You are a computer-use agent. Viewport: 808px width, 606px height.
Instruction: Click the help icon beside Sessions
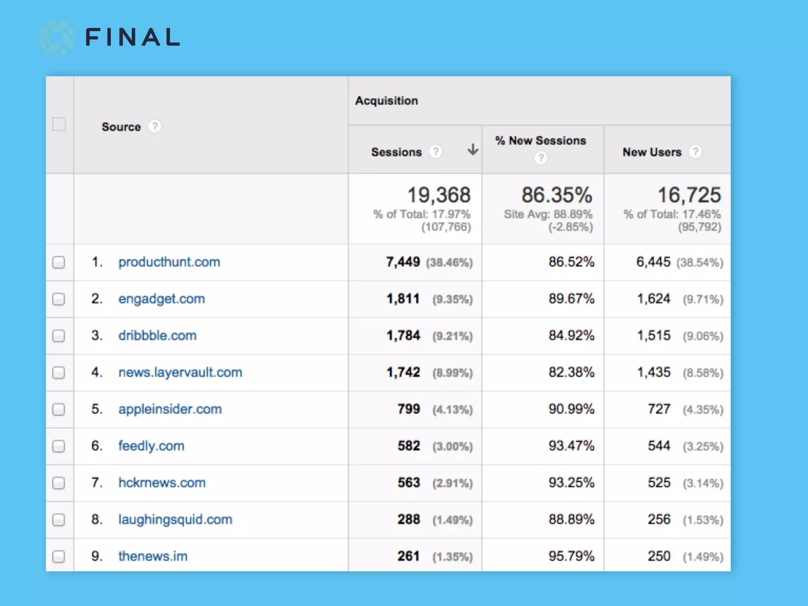(x=436, y=151)
